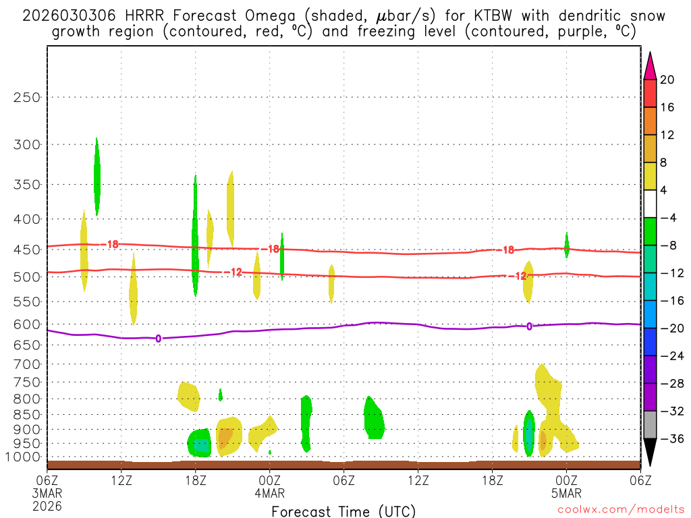Click the orange omega core near 20Z 3MAR
Screen dimensions: 691x518
coord(225,437)
